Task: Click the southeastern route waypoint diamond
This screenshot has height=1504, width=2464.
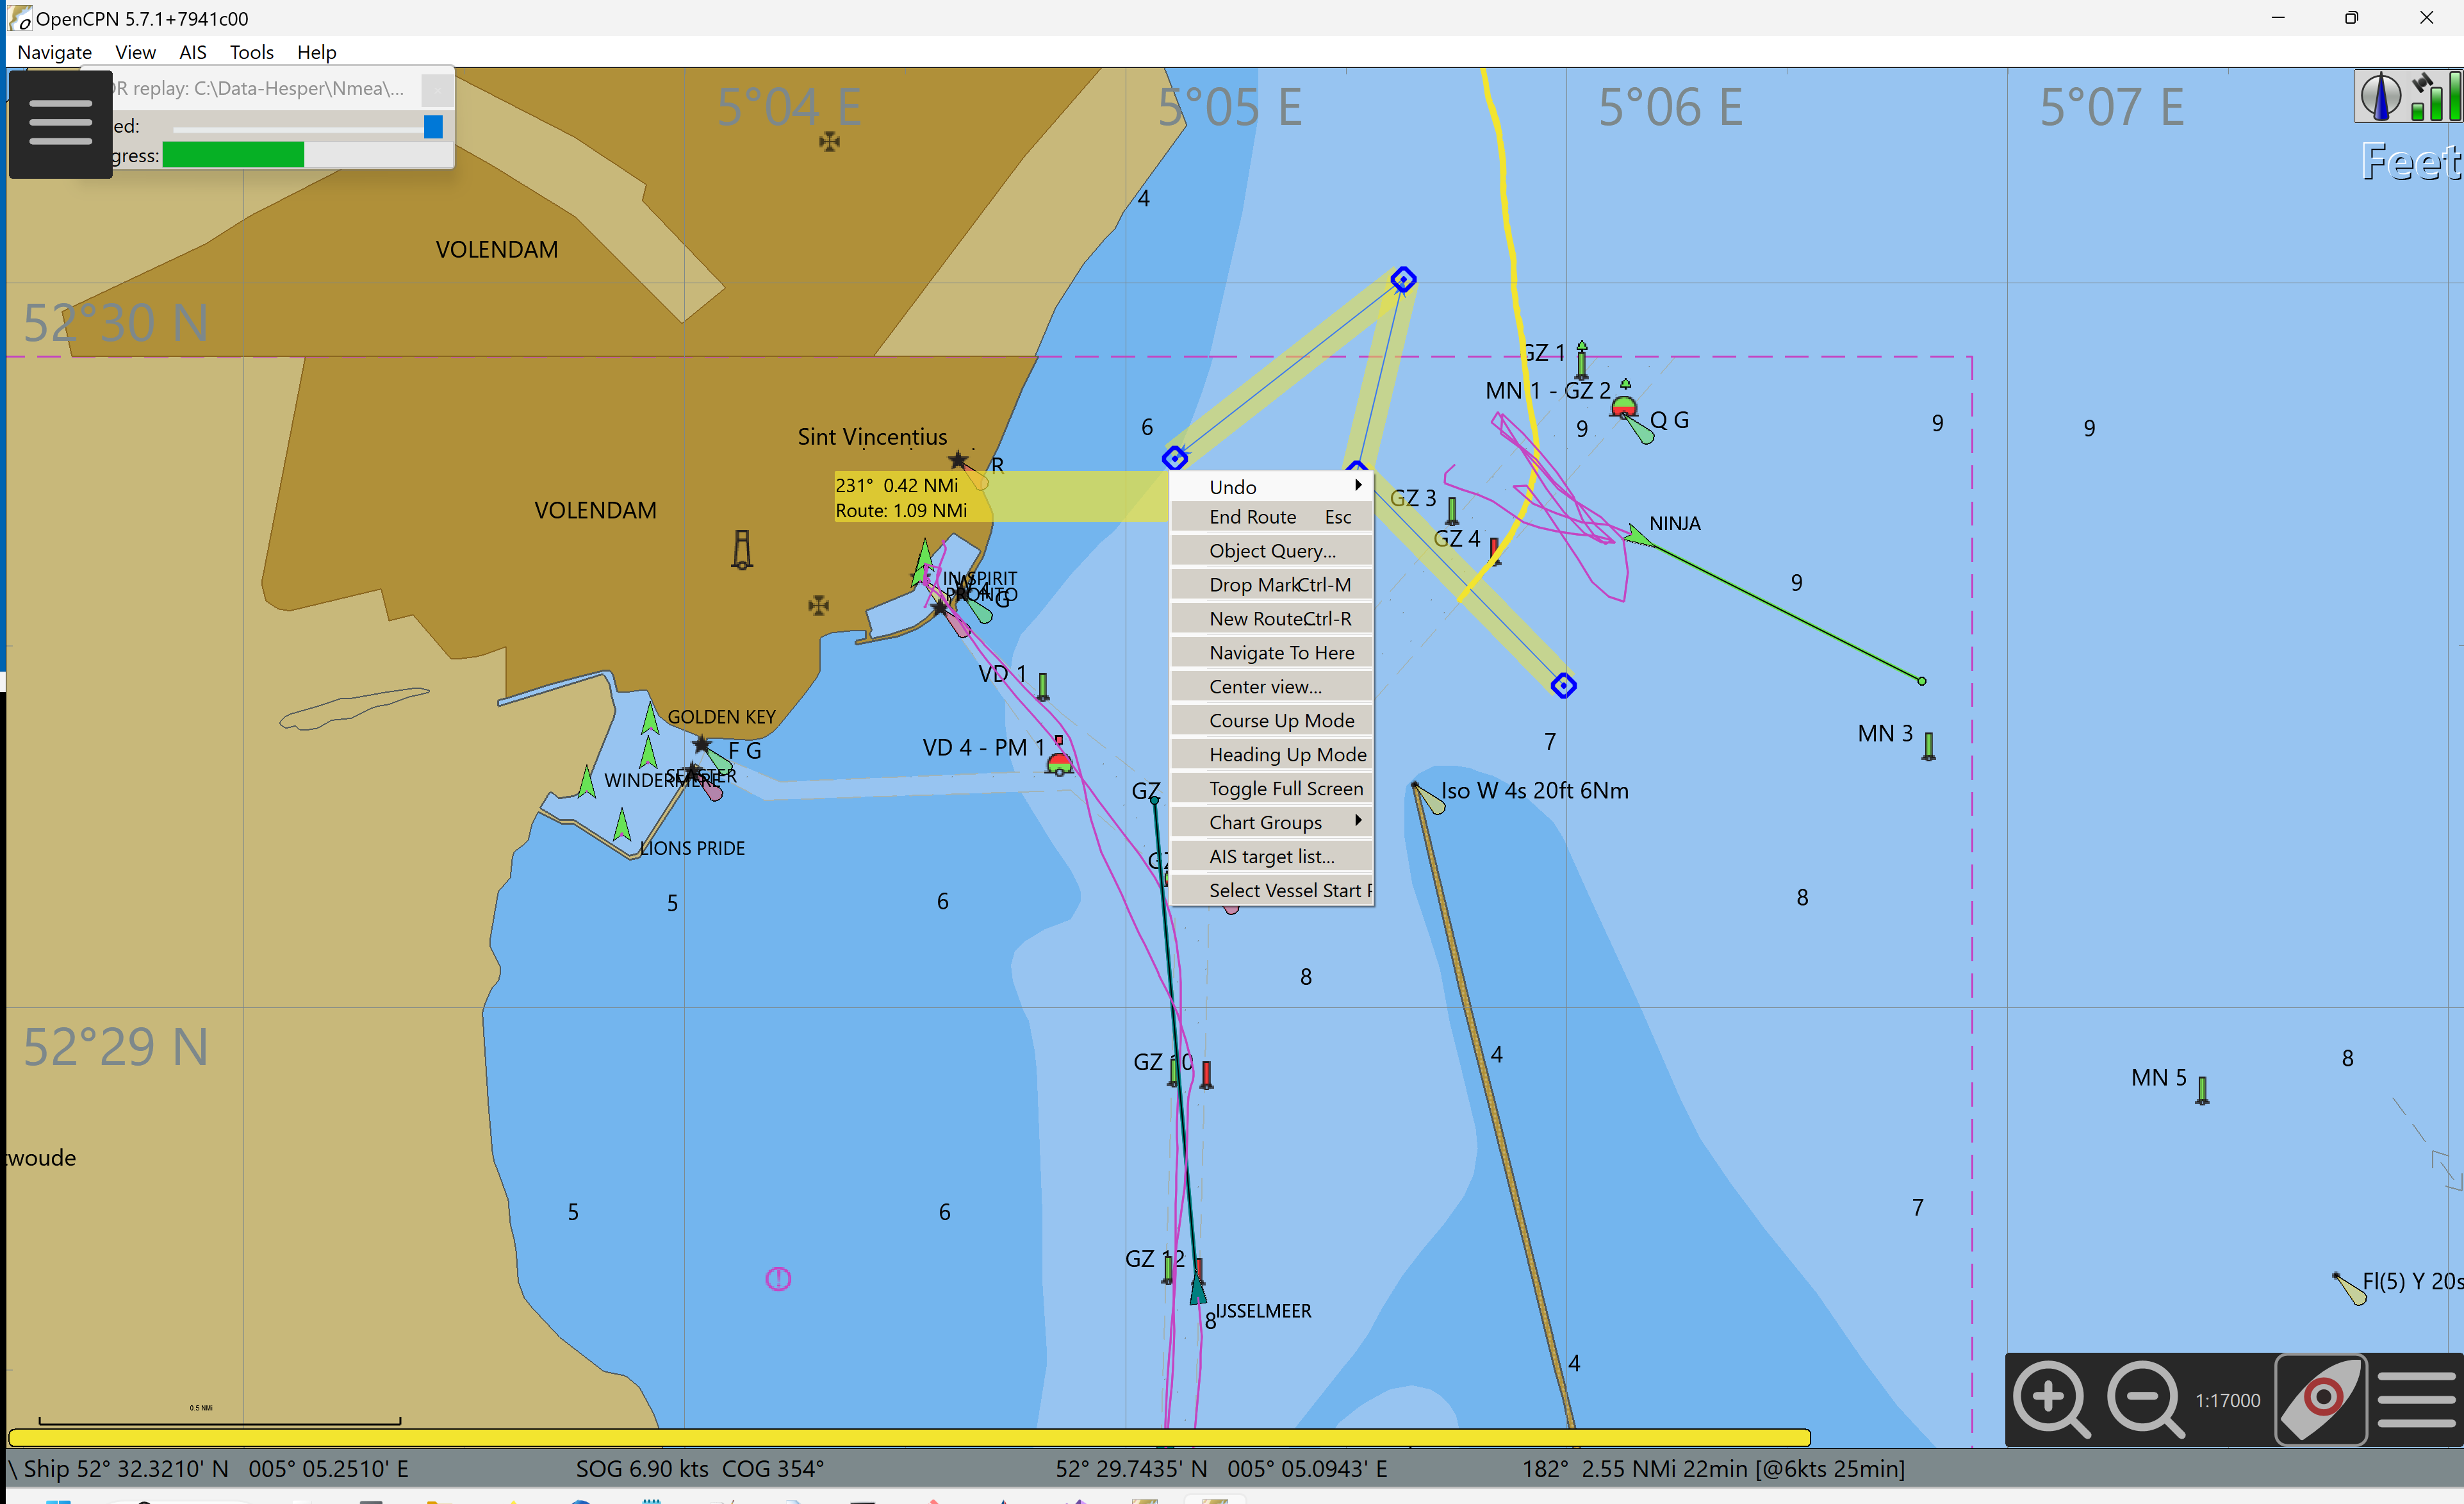Action: 1563,686
